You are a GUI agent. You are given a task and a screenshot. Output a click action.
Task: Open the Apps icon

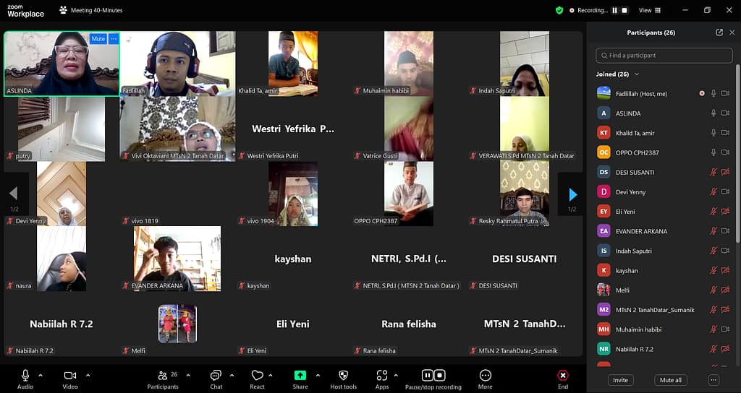coord(382,376)
